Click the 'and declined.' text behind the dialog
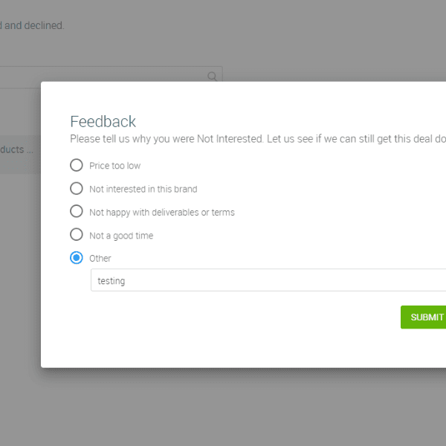Image resolution: width=446 pixels, height=446 pixels. pos(34,25)
